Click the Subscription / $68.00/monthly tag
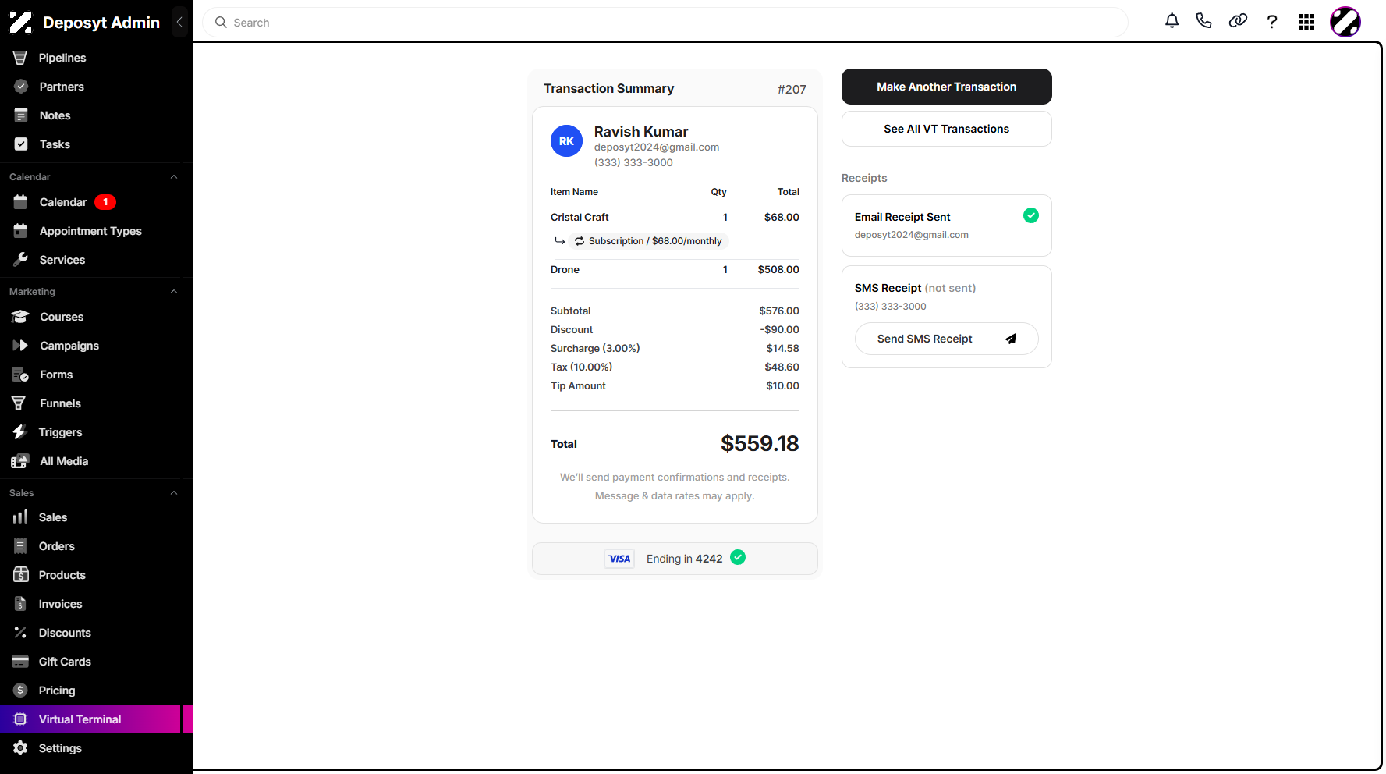The height and width of the screenshot is (774, 1386). click(x=648, y=241)
